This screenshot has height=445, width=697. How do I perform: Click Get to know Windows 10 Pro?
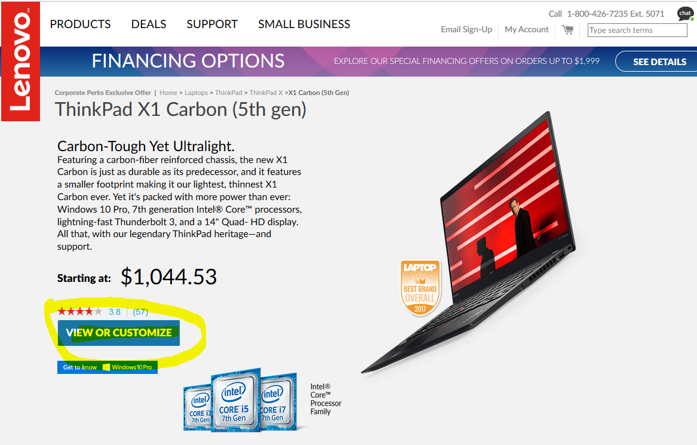point(107,367)
